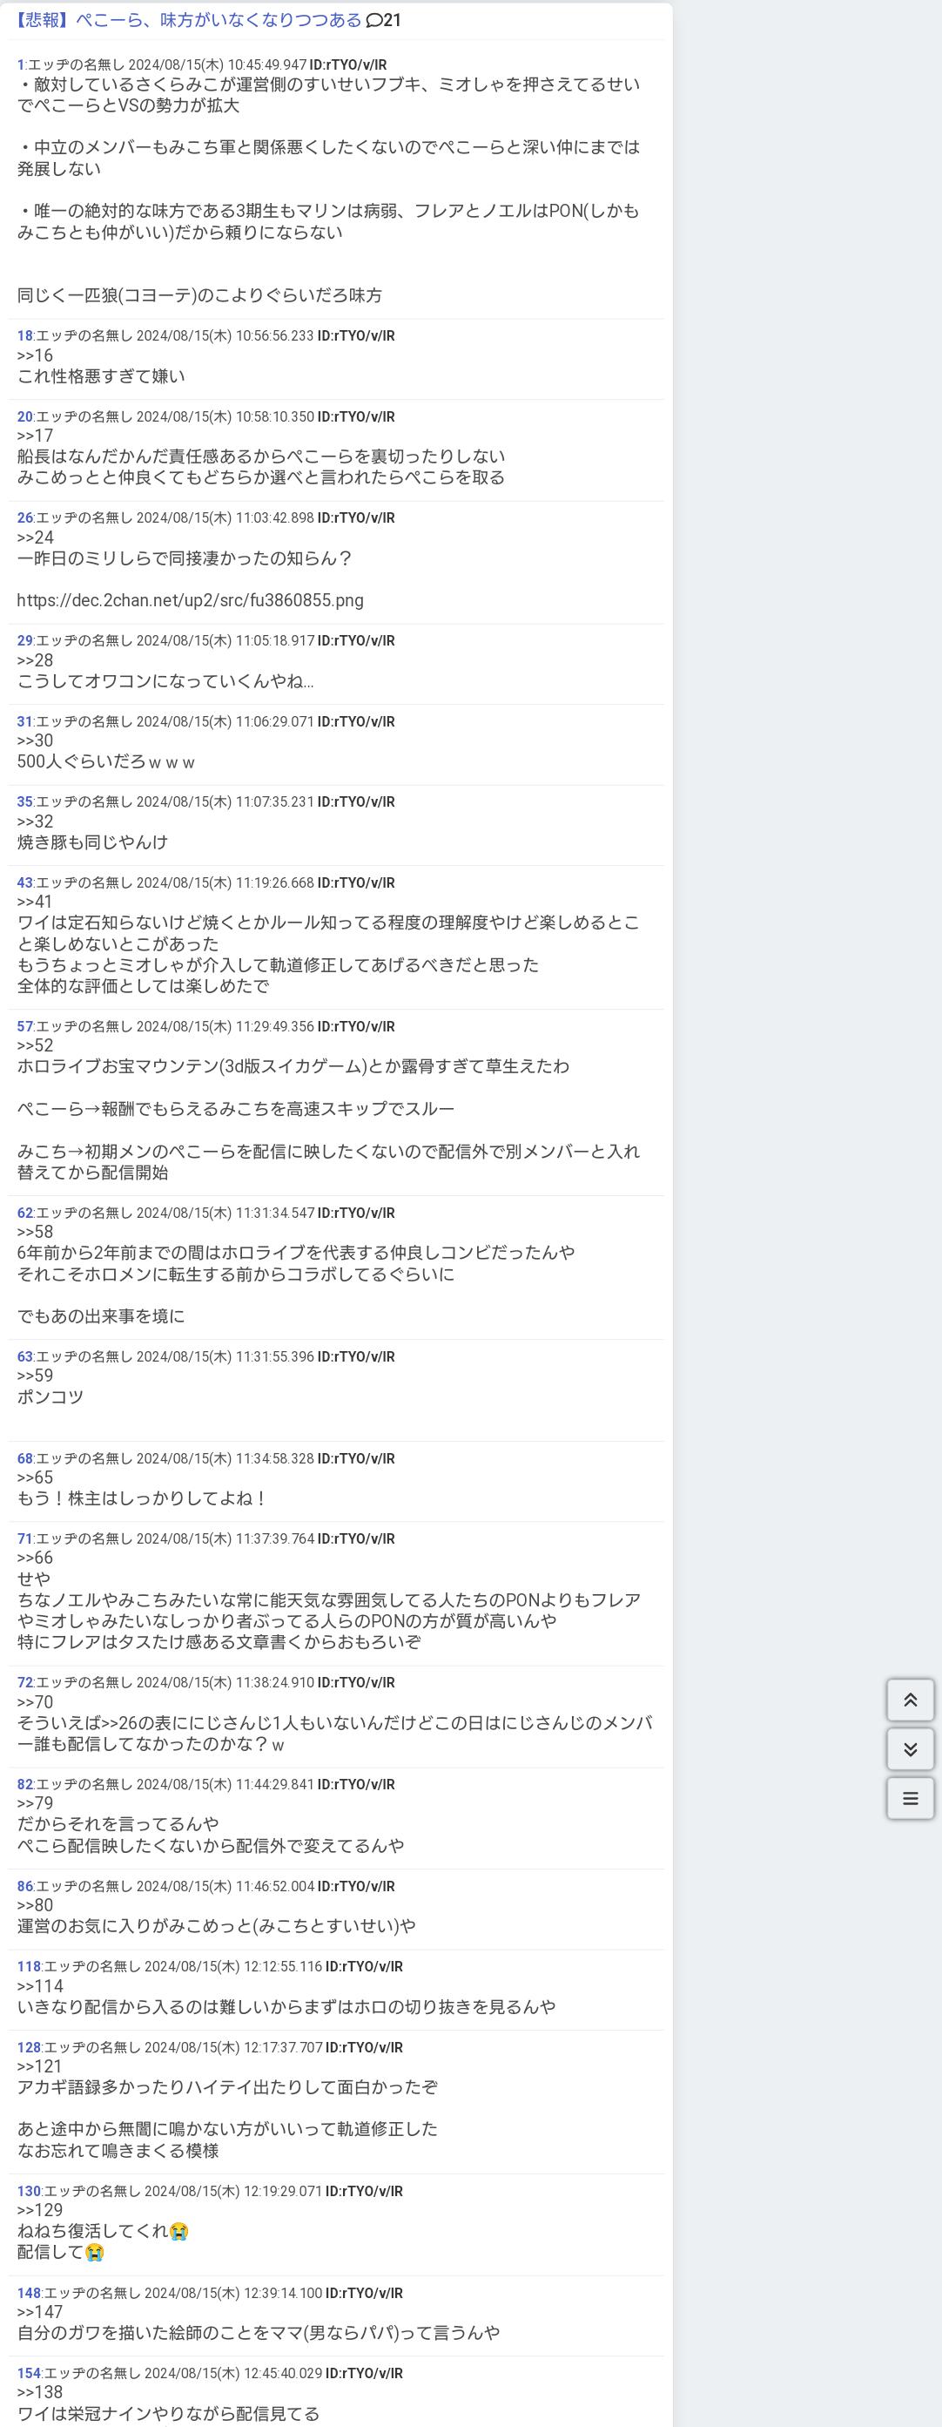Open the hamburger menu button
Image resolution: width=942 pixels, height=2427 pixels.
(x=910, y=1799)
